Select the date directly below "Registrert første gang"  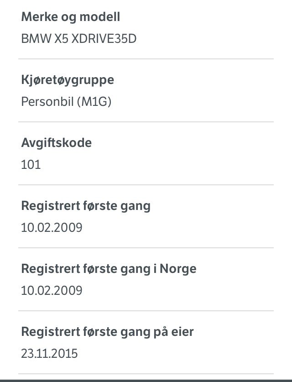click(52, 227)
